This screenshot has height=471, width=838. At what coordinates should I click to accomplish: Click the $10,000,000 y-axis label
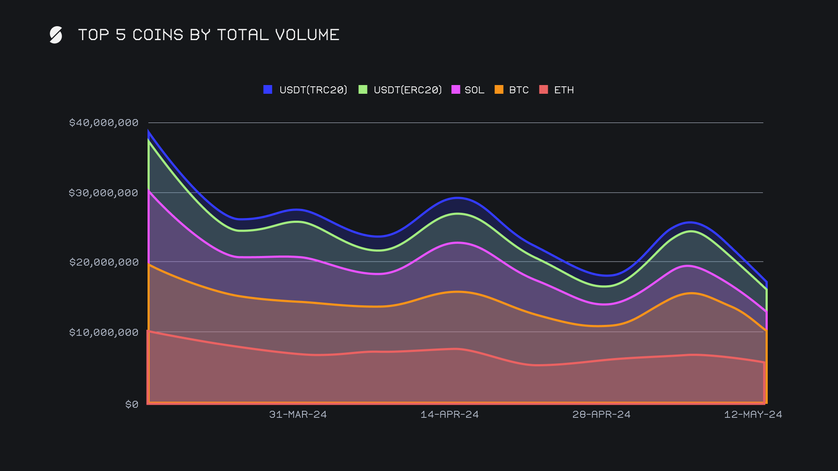pos(104,332)
